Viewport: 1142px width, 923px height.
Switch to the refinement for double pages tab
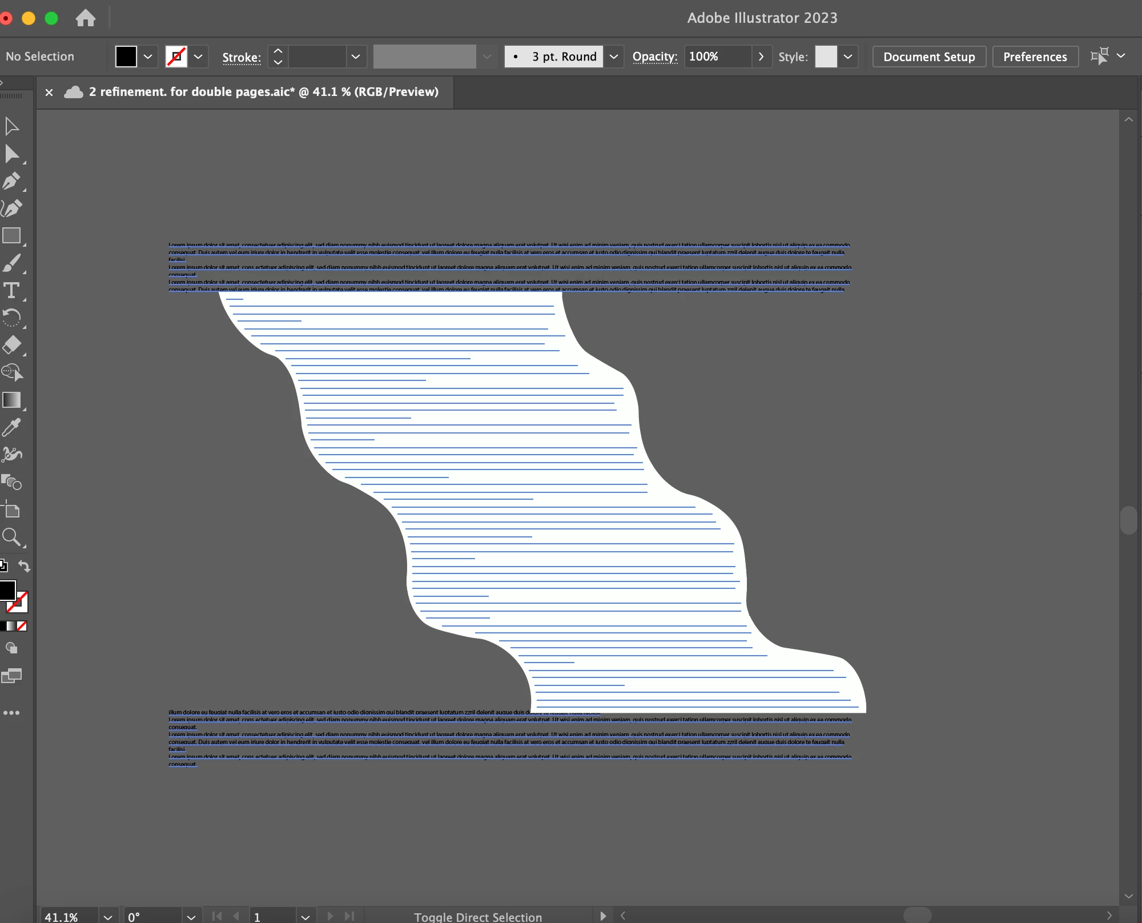click(263, 92)
